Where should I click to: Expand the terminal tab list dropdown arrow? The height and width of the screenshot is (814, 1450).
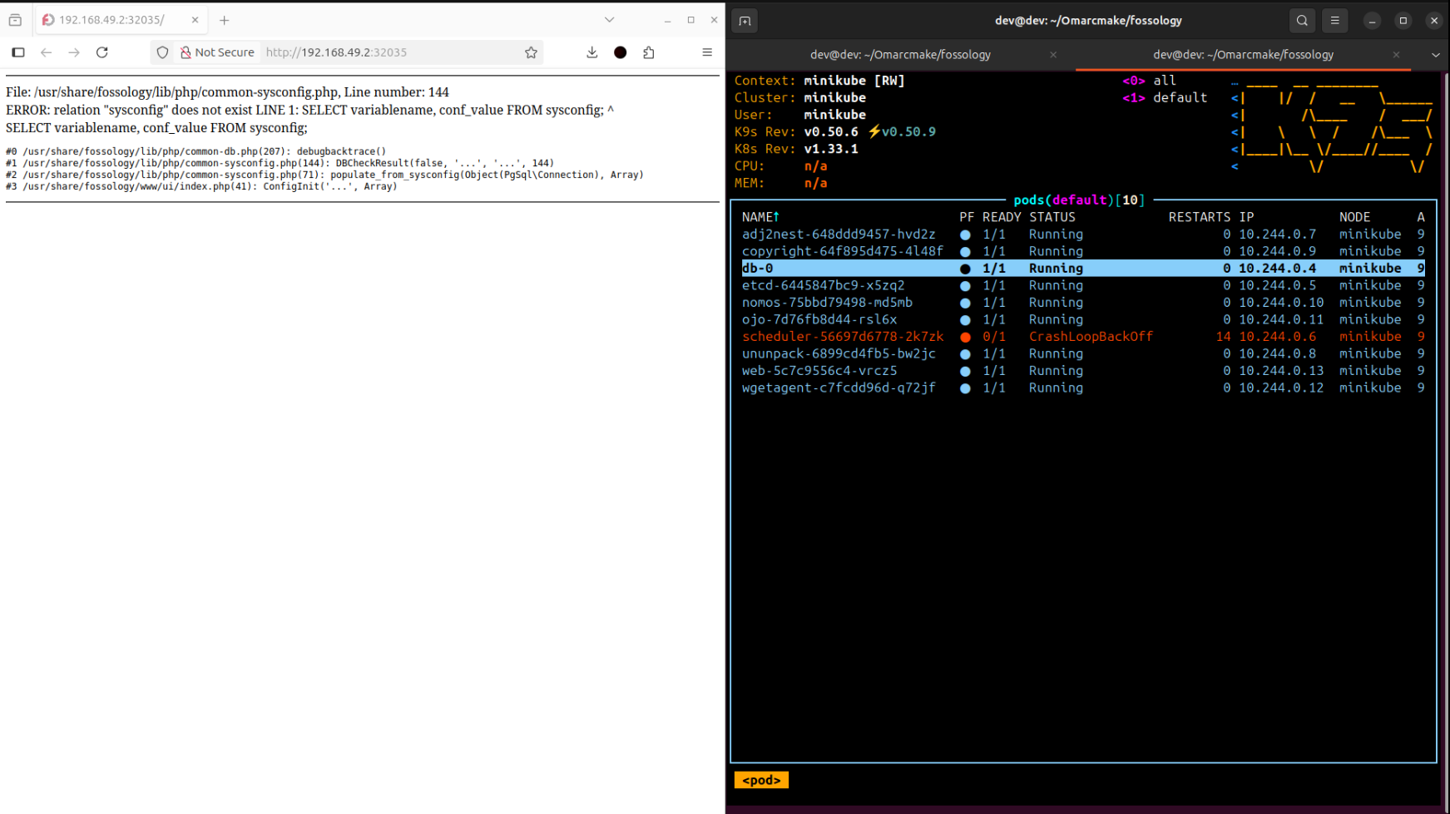1436,55
